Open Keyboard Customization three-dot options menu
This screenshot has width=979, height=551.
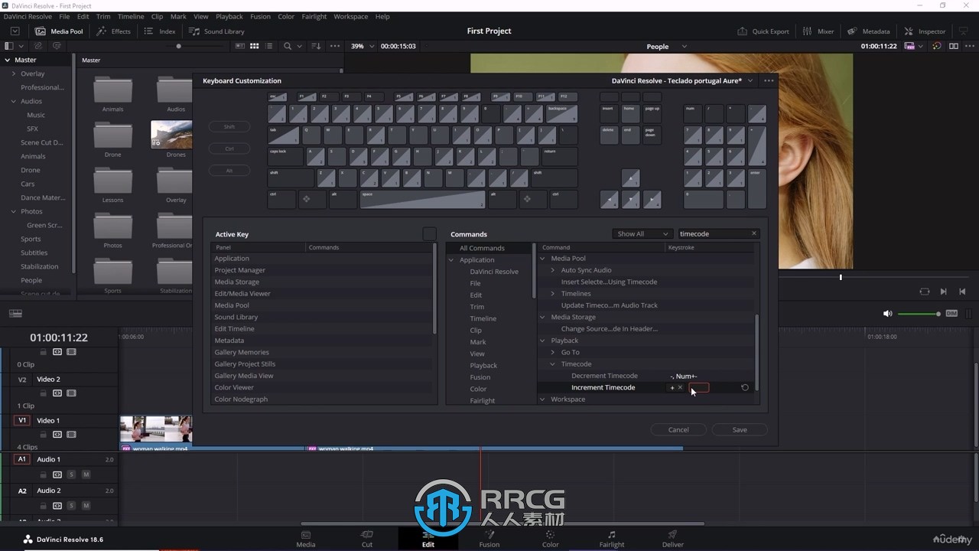click(769, 80)
